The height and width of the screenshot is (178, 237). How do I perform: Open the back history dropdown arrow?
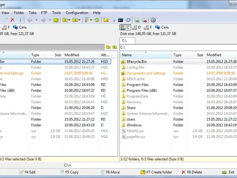36,20
